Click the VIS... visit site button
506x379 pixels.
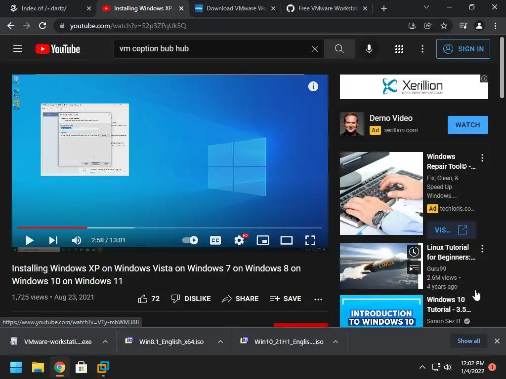[x=451, y=230]
